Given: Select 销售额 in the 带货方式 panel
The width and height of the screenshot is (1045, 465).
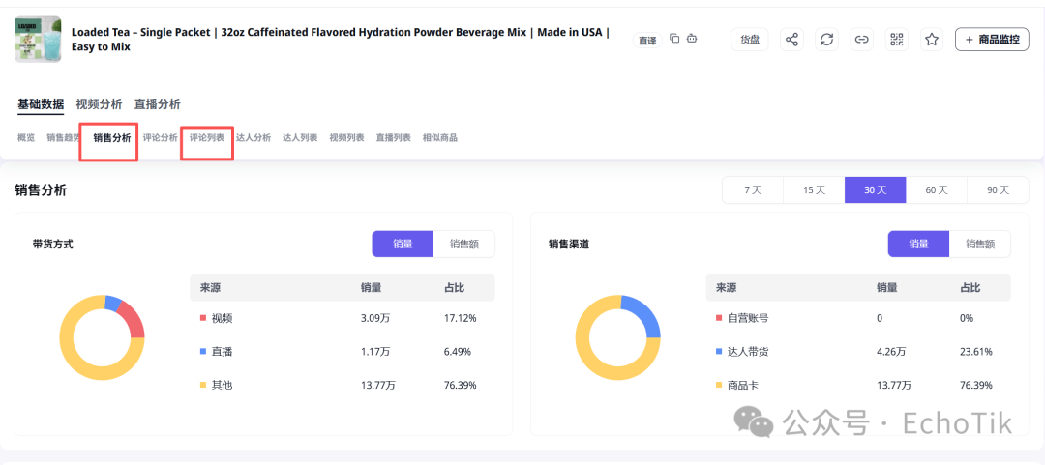Looking at the screenshot, I should [x=464, y=244].
